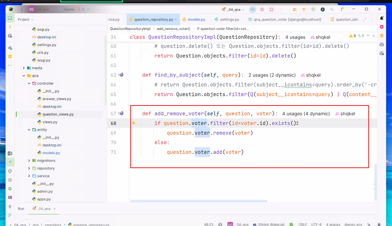Click the intention light bulb on line 68

[134, 123]
